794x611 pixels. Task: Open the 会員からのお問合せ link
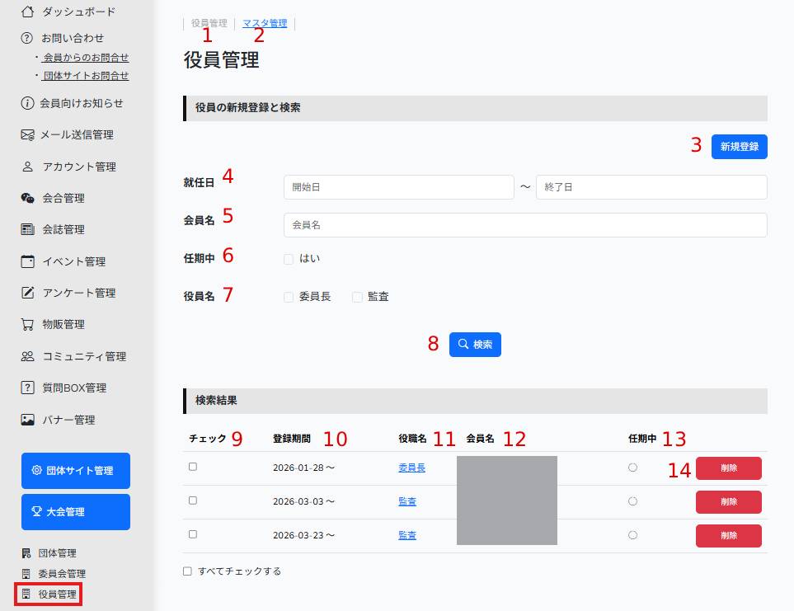(86, 58)
